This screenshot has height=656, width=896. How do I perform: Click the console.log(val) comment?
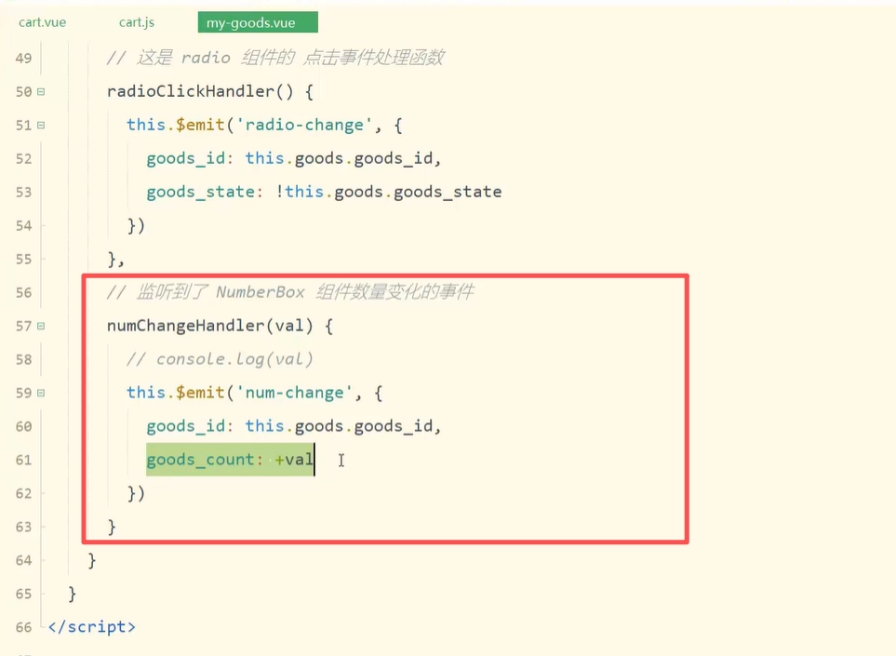(220, 359)
